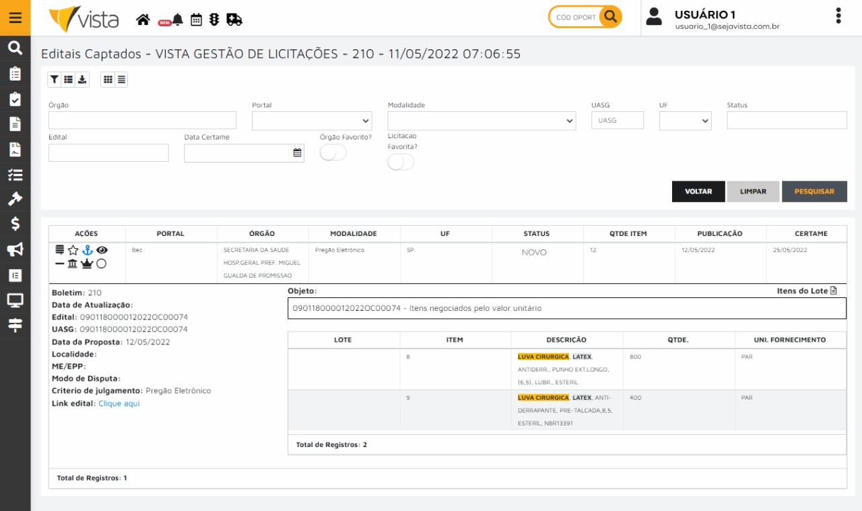Focus the UASG input field
Image resolution: width=862 pixels, height=511 pixels.
pyautogui.click(x=618, y=120)
